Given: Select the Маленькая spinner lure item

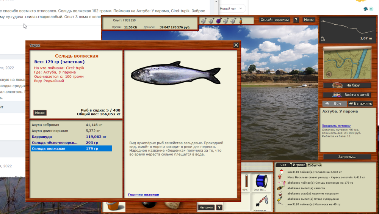Looking at the screenshot, I should point(261,201).
